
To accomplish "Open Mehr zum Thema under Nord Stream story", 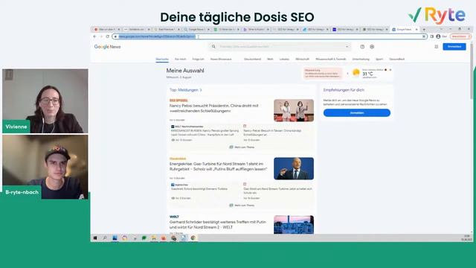I will pos(242,205).
